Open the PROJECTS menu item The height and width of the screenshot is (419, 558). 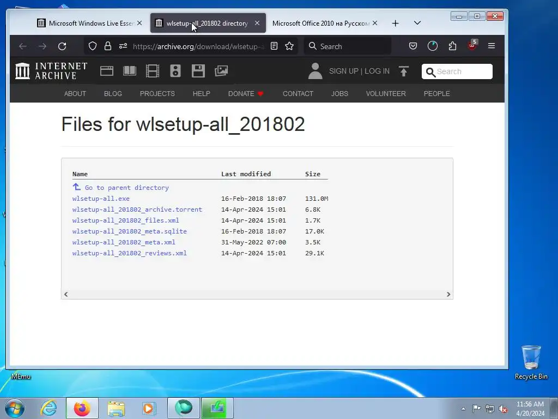tap(157, 93)
